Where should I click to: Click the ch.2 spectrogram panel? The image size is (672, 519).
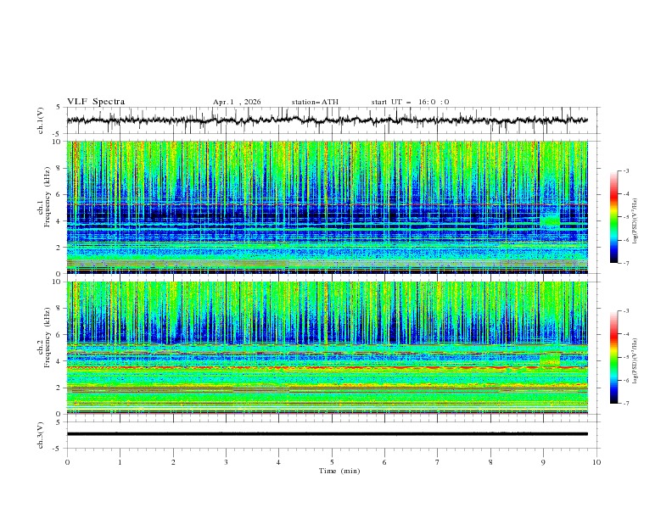[x=327, y=348]
